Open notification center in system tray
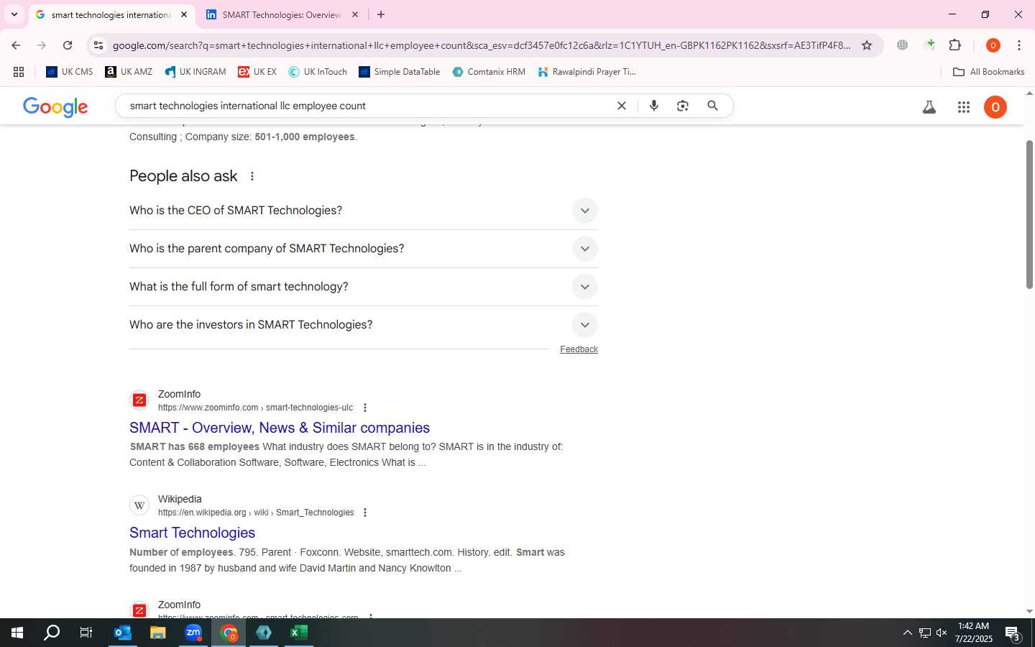Image resolution: width=1035 pixels, height=647 pixels. tap(1013, 633)
